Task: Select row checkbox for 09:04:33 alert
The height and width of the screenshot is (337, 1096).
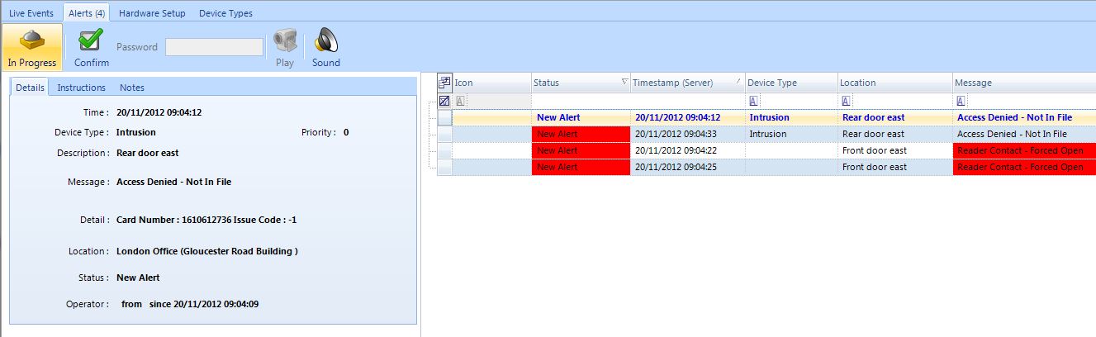Action: point(445,134)
